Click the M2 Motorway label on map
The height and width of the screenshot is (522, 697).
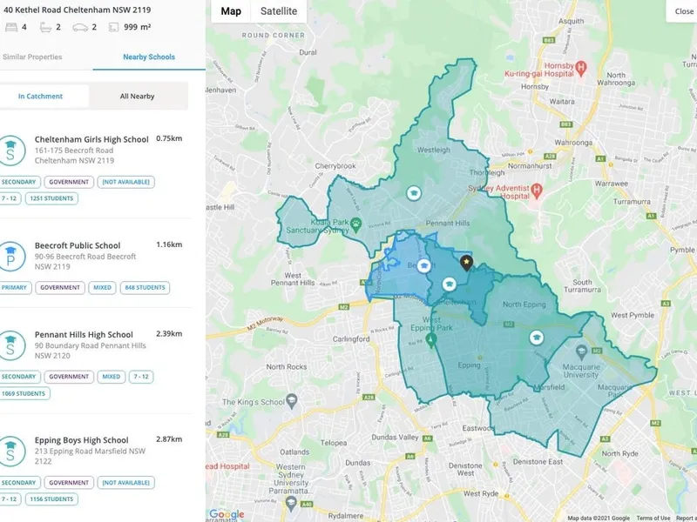click(265, 324)
